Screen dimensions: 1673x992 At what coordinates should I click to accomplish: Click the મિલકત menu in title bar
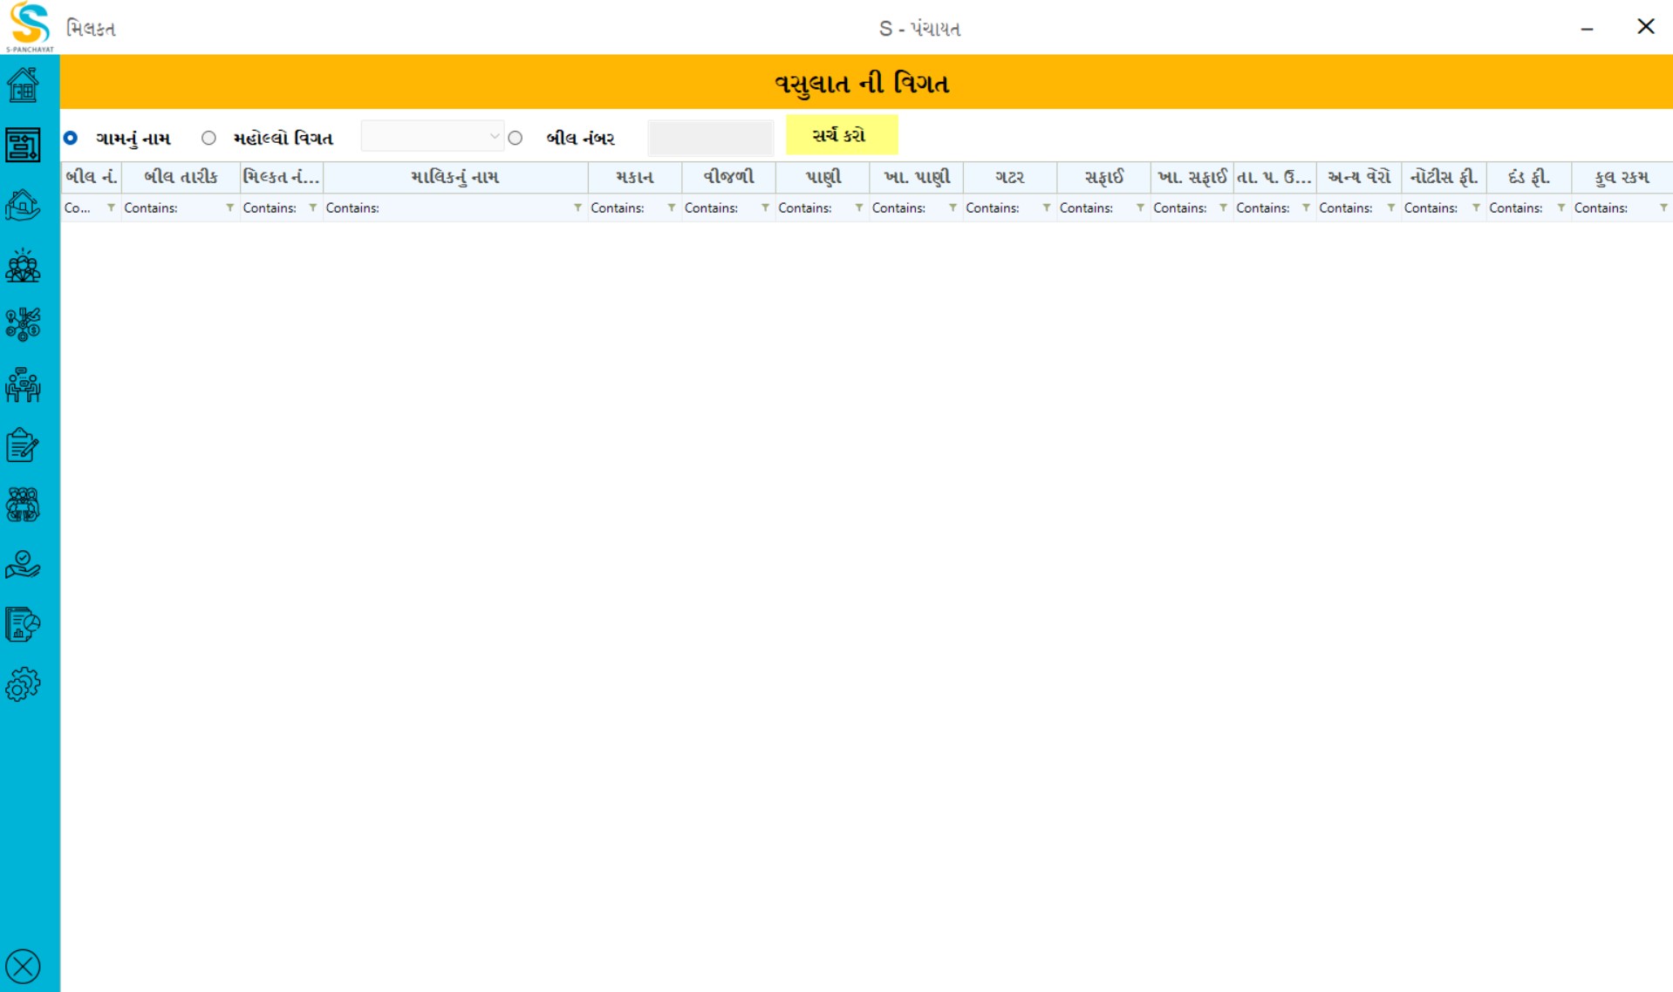(x=91, y=29)
